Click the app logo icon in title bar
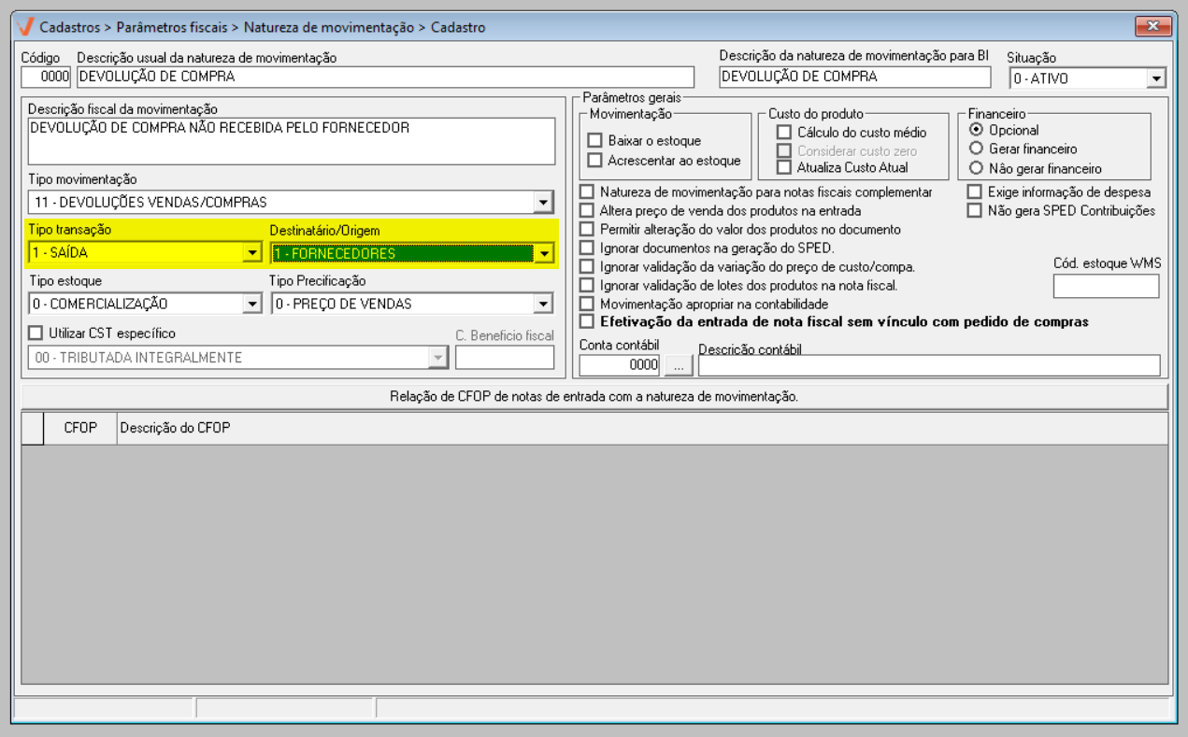The height and width of the screenshot is (737, 1188). [26, 27]
